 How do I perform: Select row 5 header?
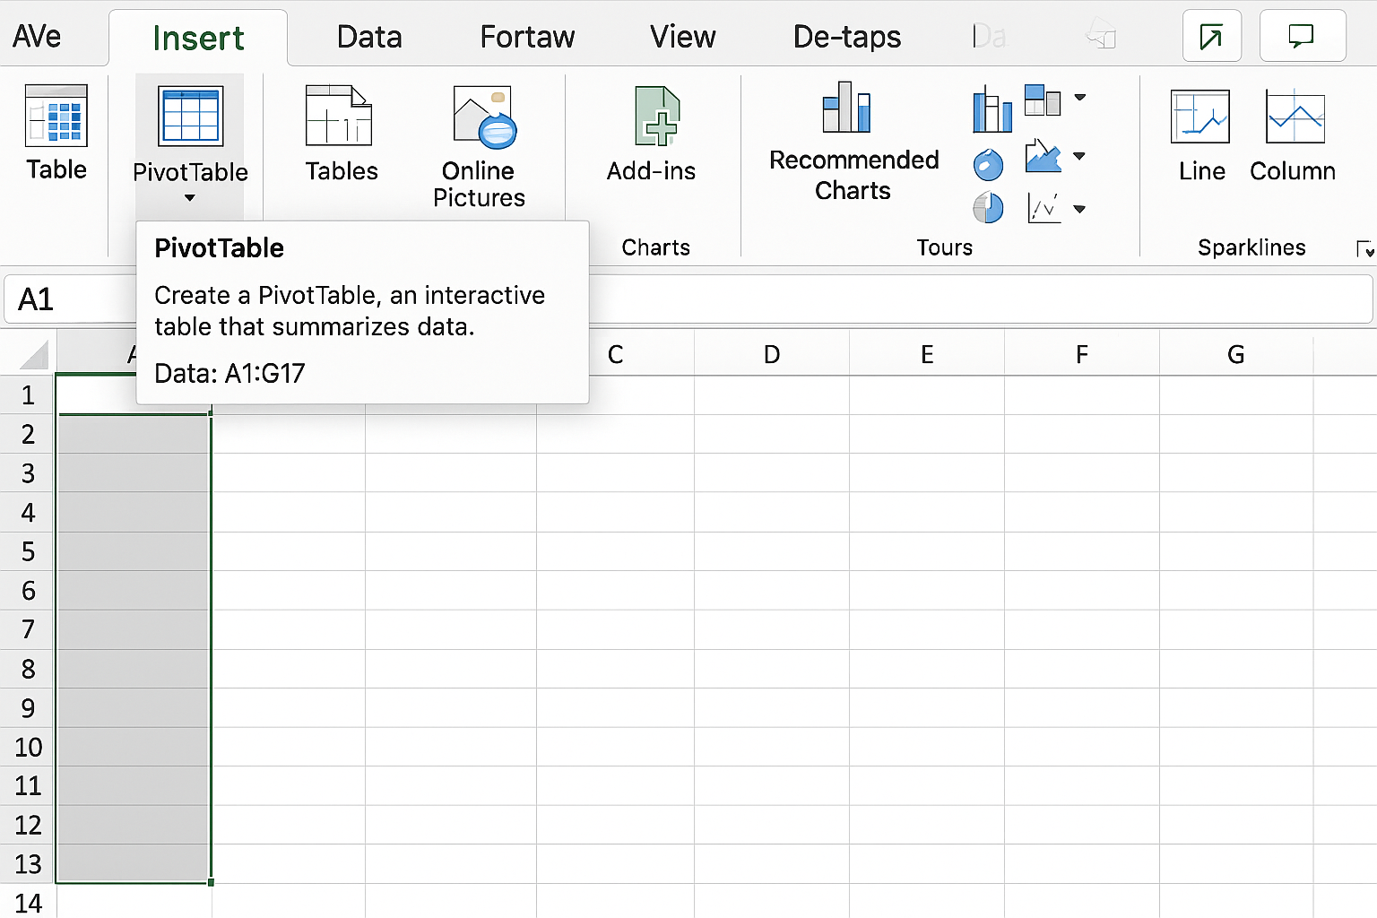[x=28, y=552]
